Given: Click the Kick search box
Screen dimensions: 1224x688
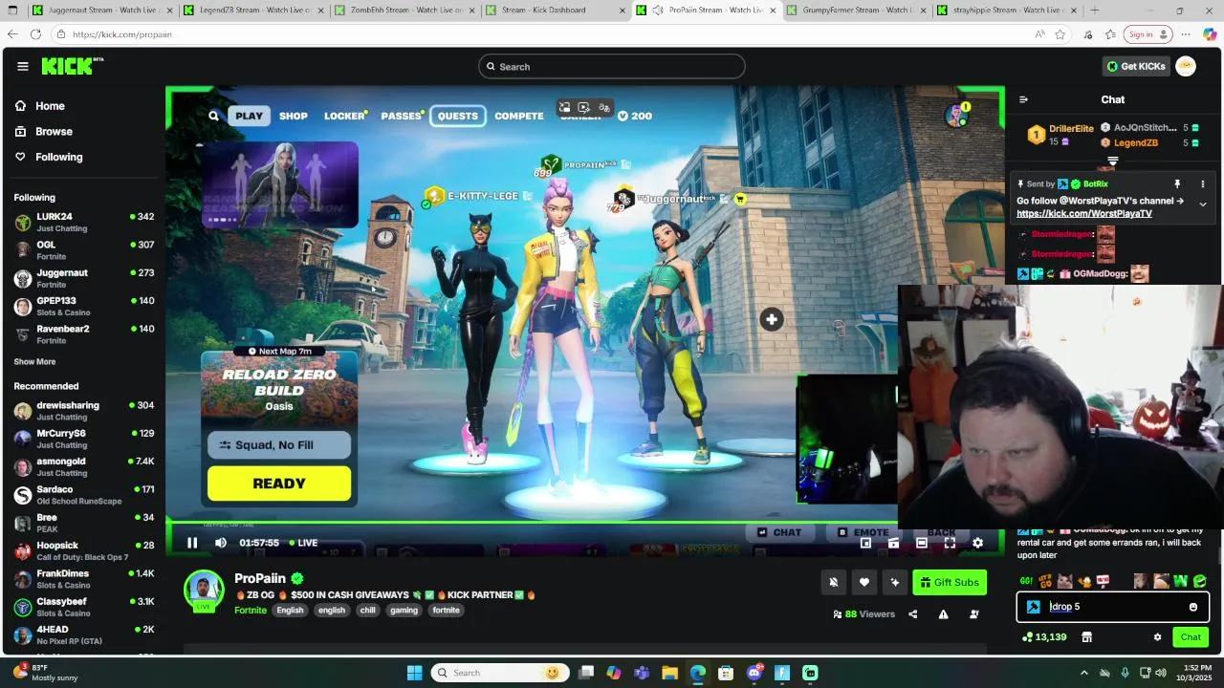Looking at the screenshot, I should click(x=612, y=66).
